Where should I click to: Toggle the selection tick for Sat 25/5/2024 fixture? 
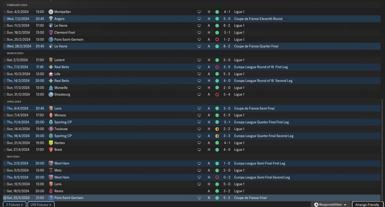tap(5, 198)
